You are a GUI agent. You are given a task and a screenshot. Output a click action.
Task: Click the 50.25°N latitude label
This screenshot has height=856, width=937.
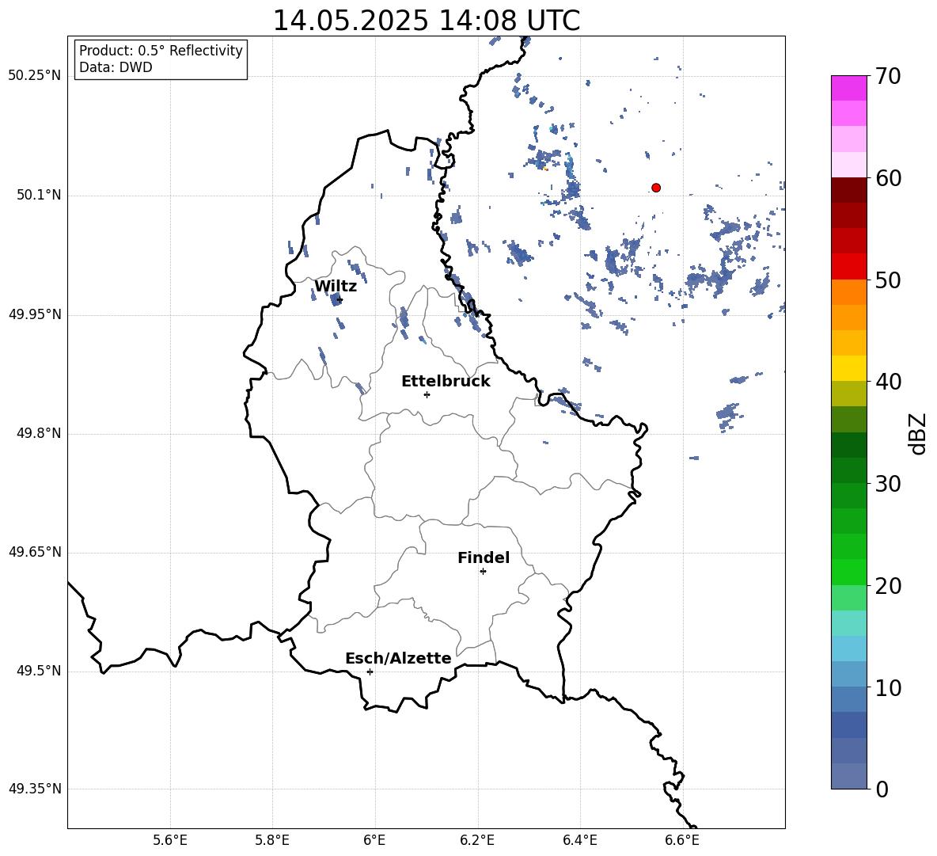[x=35, y=76]
